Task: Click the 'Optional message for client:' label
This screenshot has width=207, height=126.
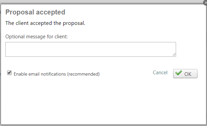Action: tap(36, 37)
